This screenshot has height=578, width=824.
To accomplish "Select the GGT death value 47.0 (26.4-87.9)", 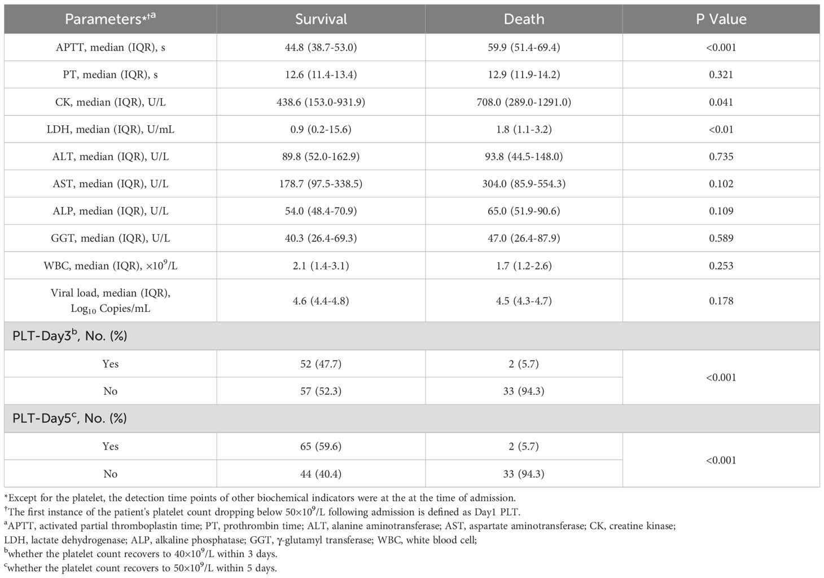I will coord(524,238).
